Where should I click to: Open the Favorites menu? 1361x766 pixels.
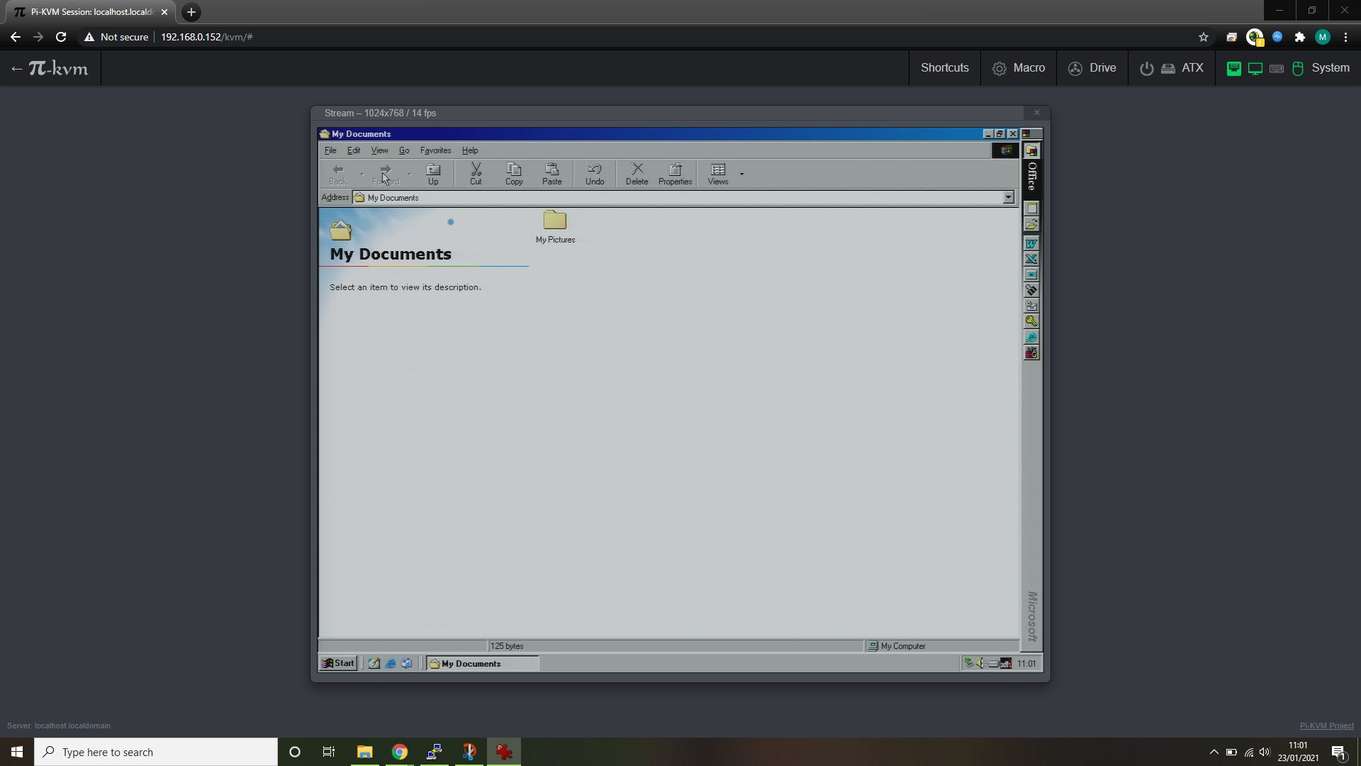435,150
